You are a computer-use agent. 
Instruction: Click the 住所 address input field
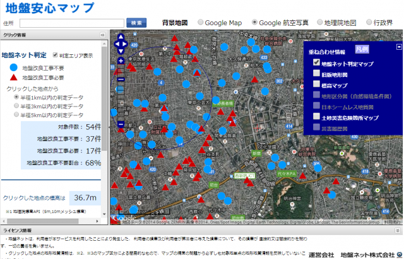pos(70,23)
